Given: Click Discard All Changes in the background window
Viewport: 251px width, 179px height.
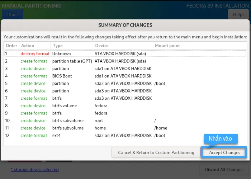Looking at the screenshot, I should (x=224, y=170).
